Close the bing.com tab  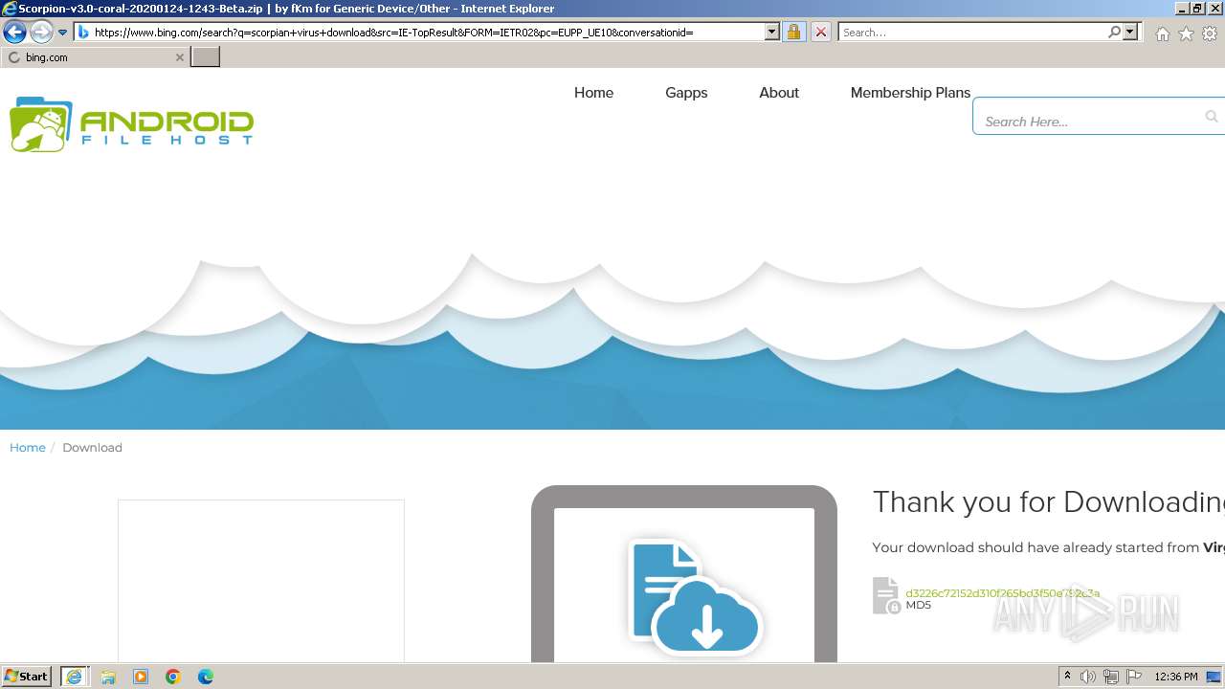click(180, 57)
